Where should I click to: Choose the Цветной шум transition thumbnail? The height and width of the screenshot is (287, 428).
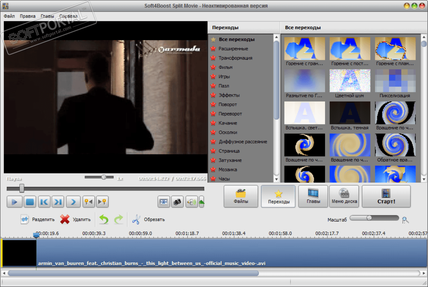[x=350, y=81]
